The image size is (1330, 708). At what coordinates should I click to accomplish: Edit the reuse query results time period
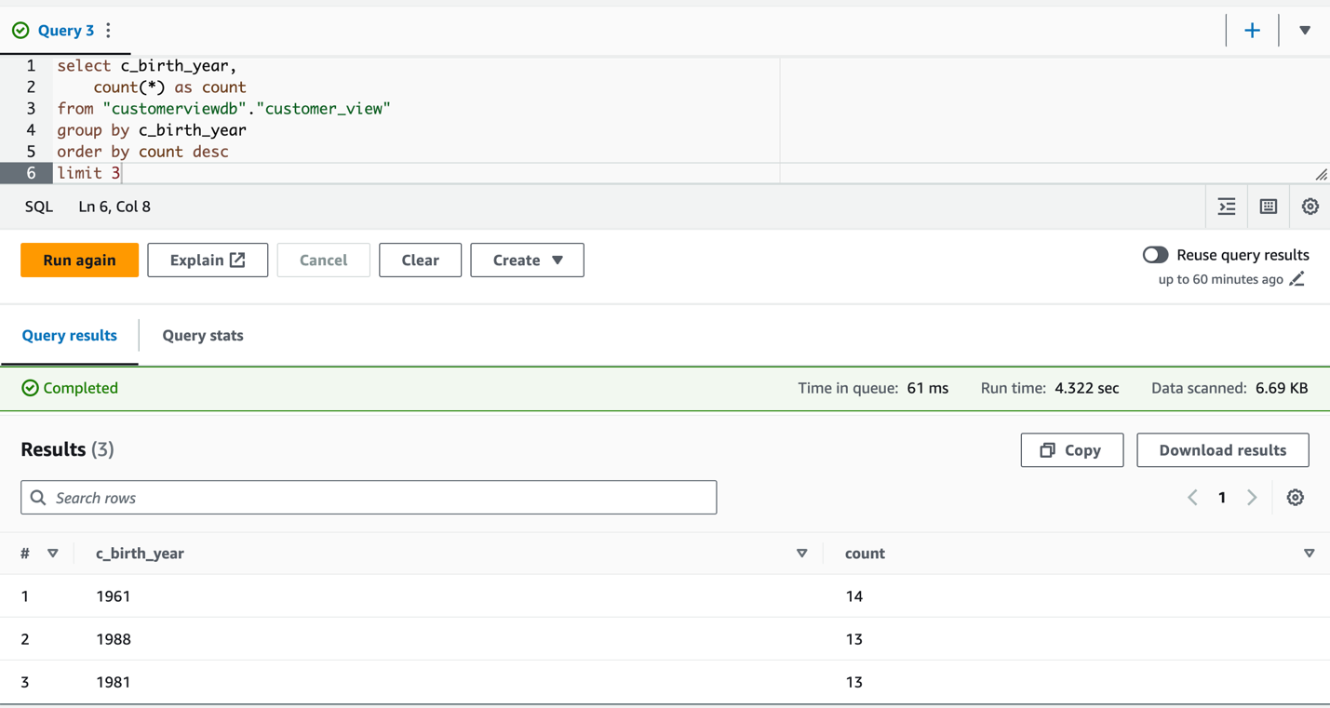click(1297, 279)
